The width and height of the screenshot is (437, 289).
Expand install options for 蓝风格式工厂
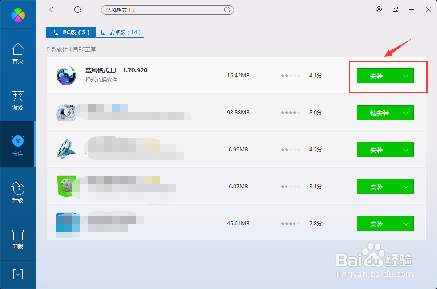[406, 76]
